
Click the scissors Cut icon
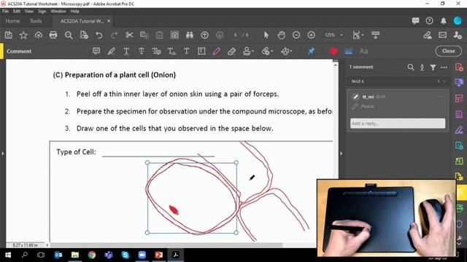129,35
